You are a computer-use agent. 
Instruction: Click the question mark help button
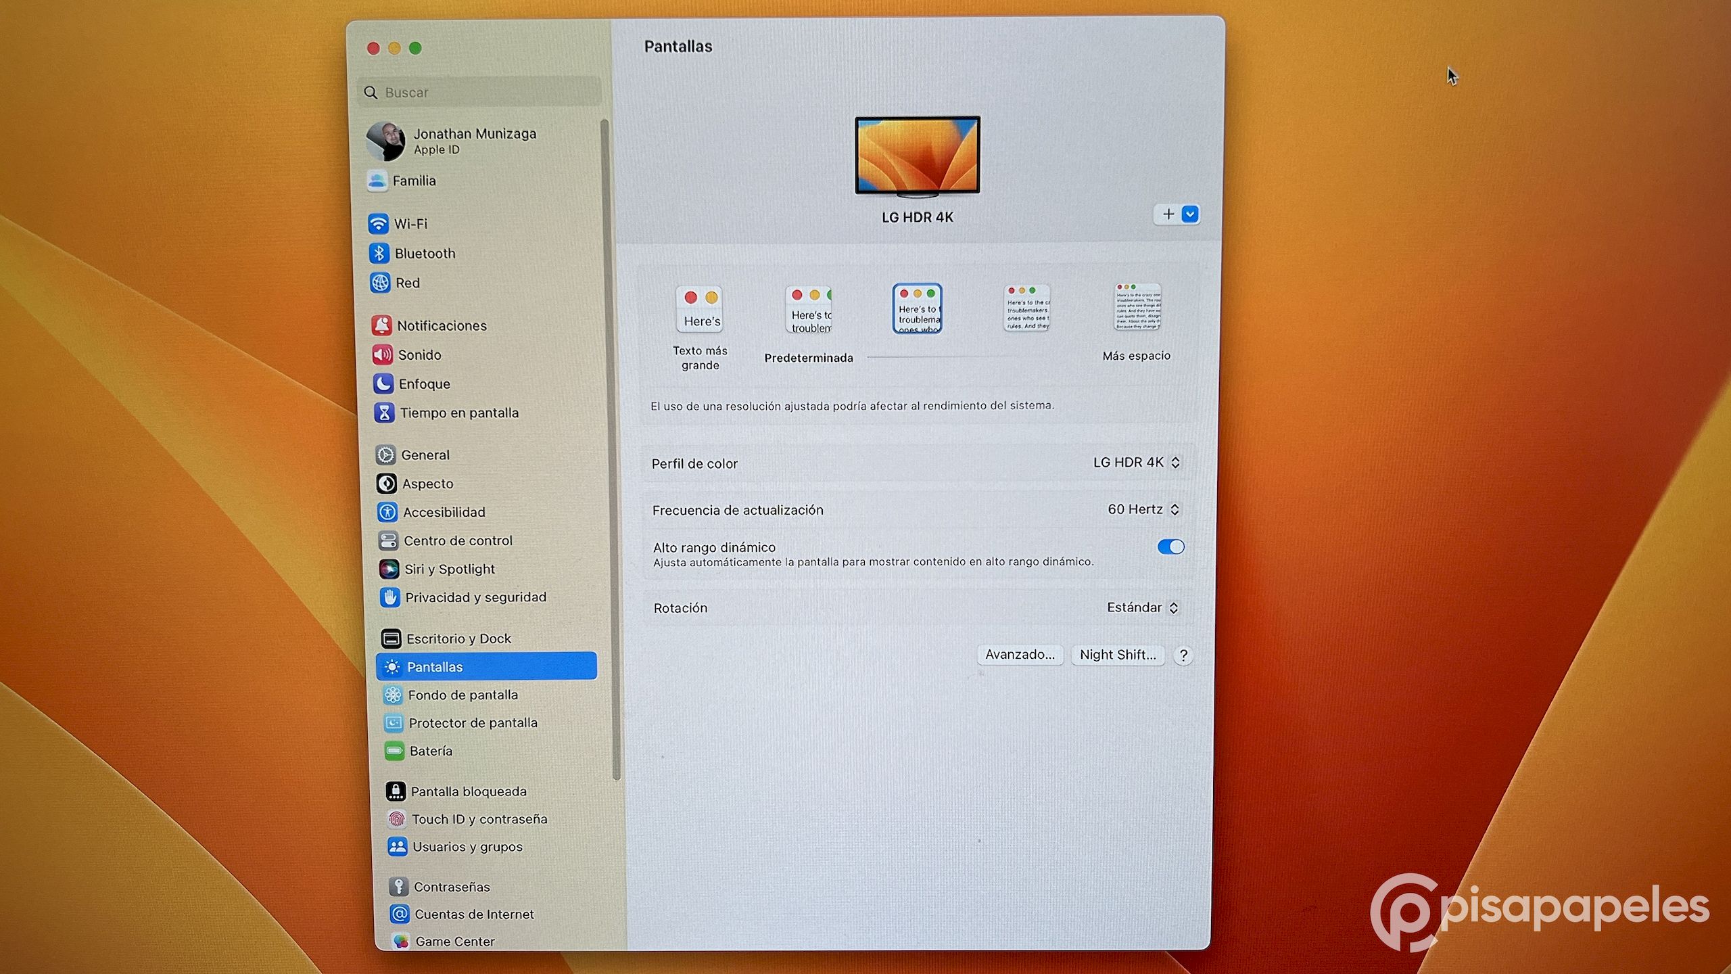(1183, 655)
